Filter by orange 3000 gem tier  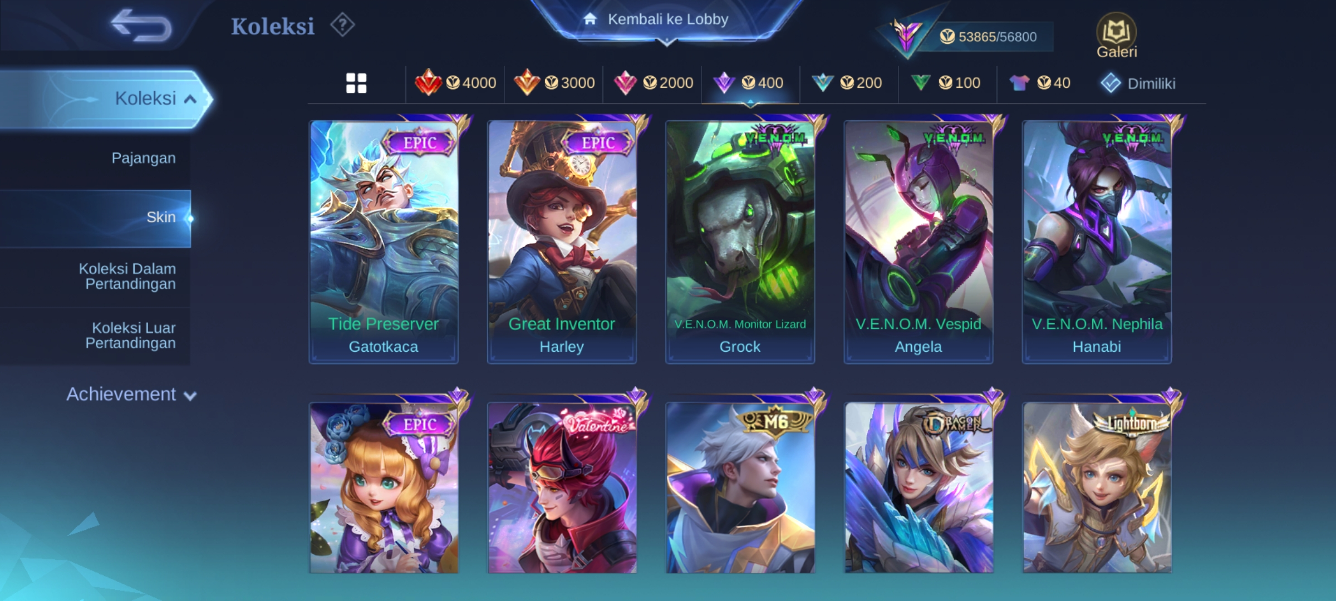coord(554,83)
